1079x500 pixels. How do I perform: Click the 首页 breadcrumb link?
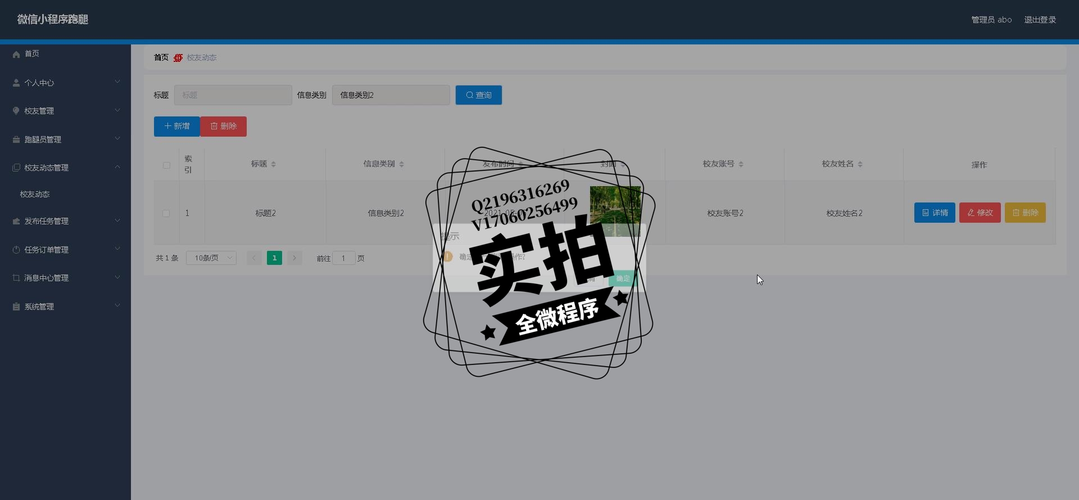pos(161,58)
